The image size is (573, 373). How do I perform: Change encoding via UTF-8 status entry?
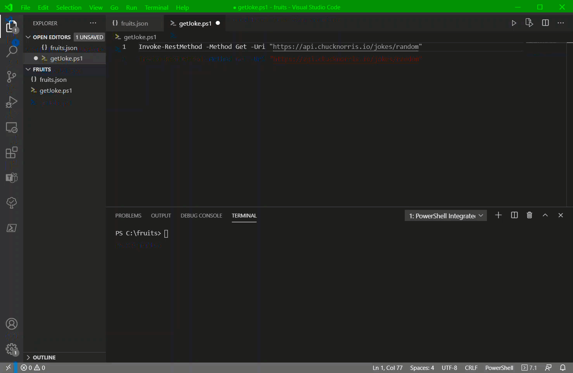449,368
